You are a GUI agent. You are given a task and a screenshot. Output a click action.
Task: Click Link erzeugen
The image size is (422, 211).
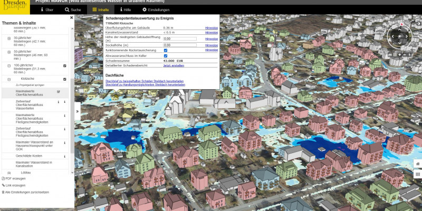click(14, 186)
